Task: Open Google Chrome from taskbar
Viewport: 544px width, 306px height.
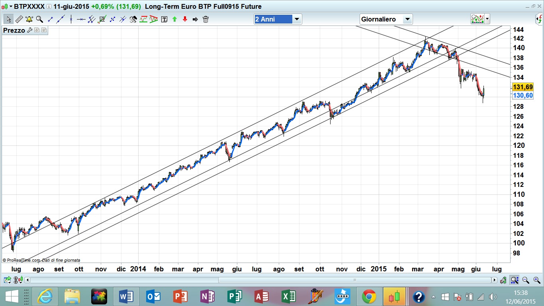Action: 369,297
